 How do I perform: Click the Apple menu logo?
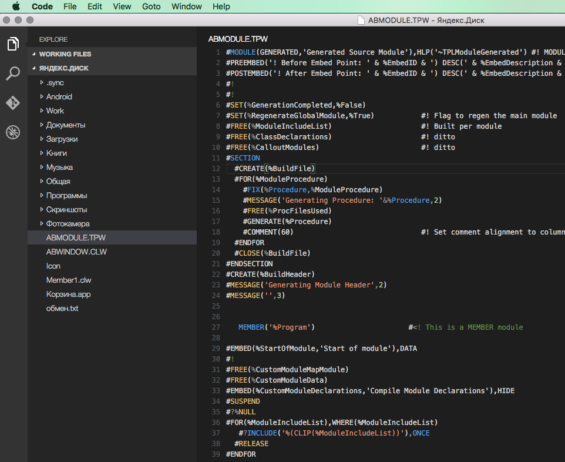[x=16, y=6]
